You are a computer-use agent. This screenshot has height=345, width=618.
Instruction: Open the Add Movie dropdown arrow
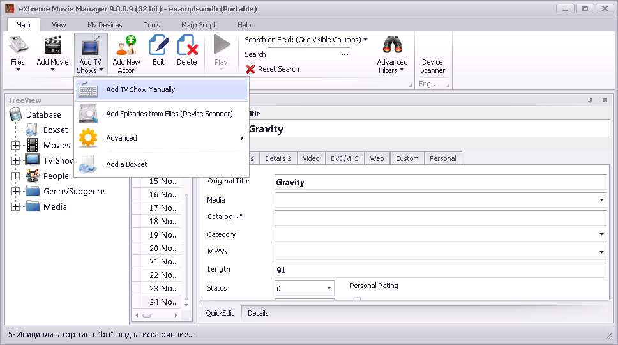tap(52, 70)
